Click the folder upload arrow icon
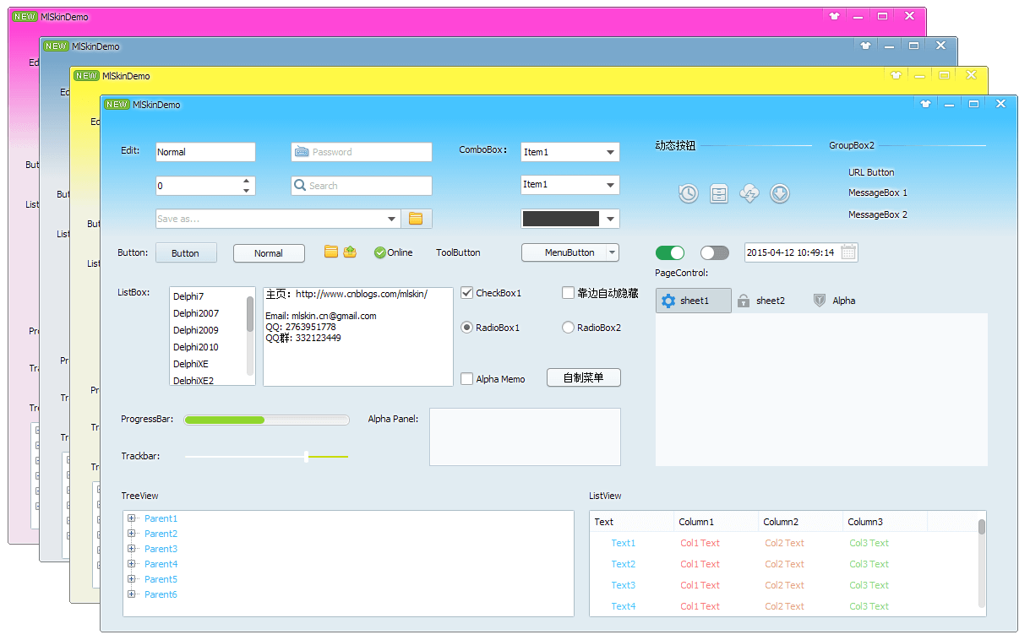1030x640 pixels. tap(350, 252)
